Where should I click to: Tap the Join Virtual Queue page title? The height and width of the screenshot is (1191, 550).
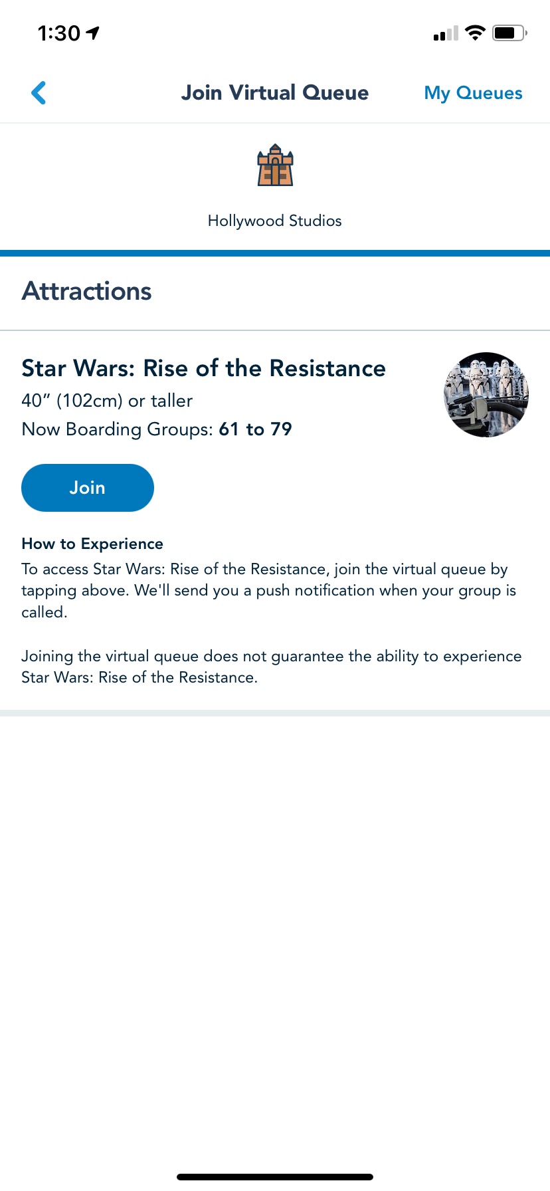(275, 93)
